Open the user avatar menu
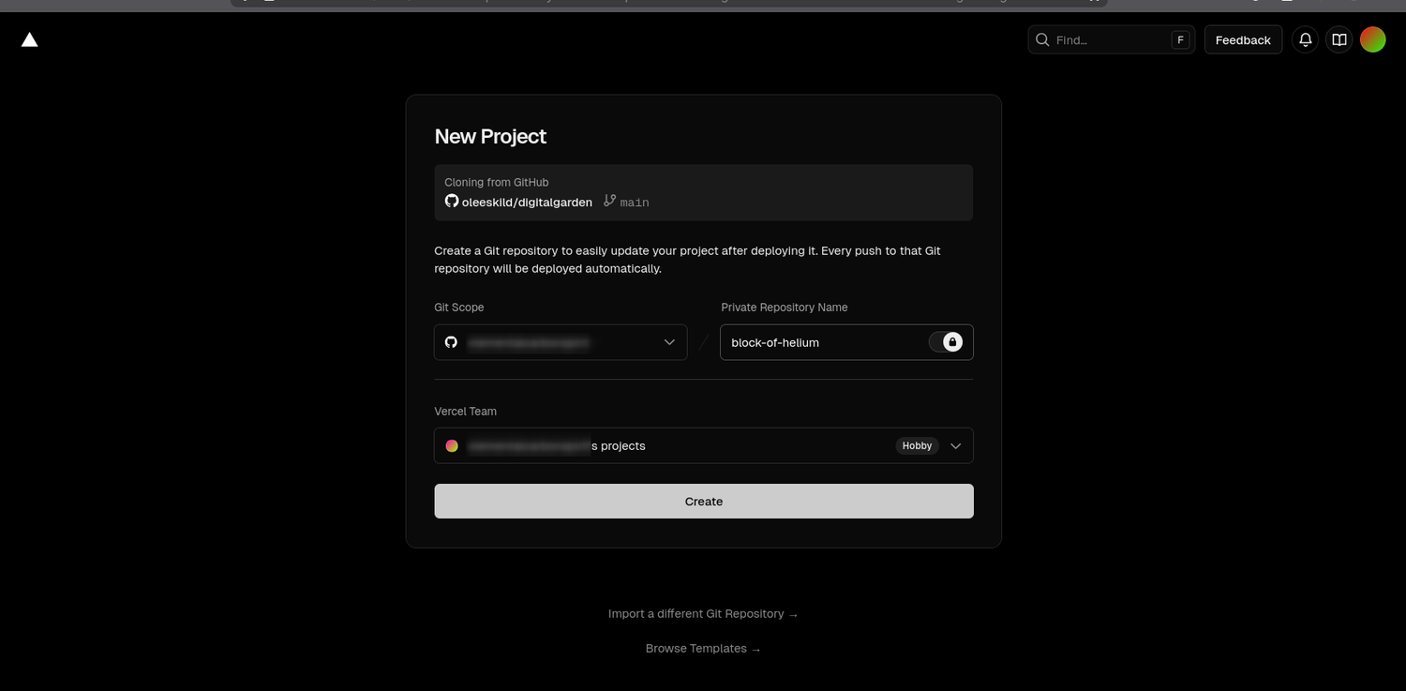Image resolution: width=1406 pixels, height=691 pixels. tap(1373, 39)
